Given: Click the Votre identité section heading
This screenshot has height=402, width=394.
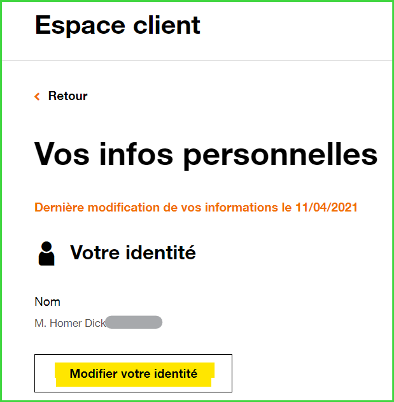Looking at the screenshot, I should pyautogui.click(x=132, y=253).
